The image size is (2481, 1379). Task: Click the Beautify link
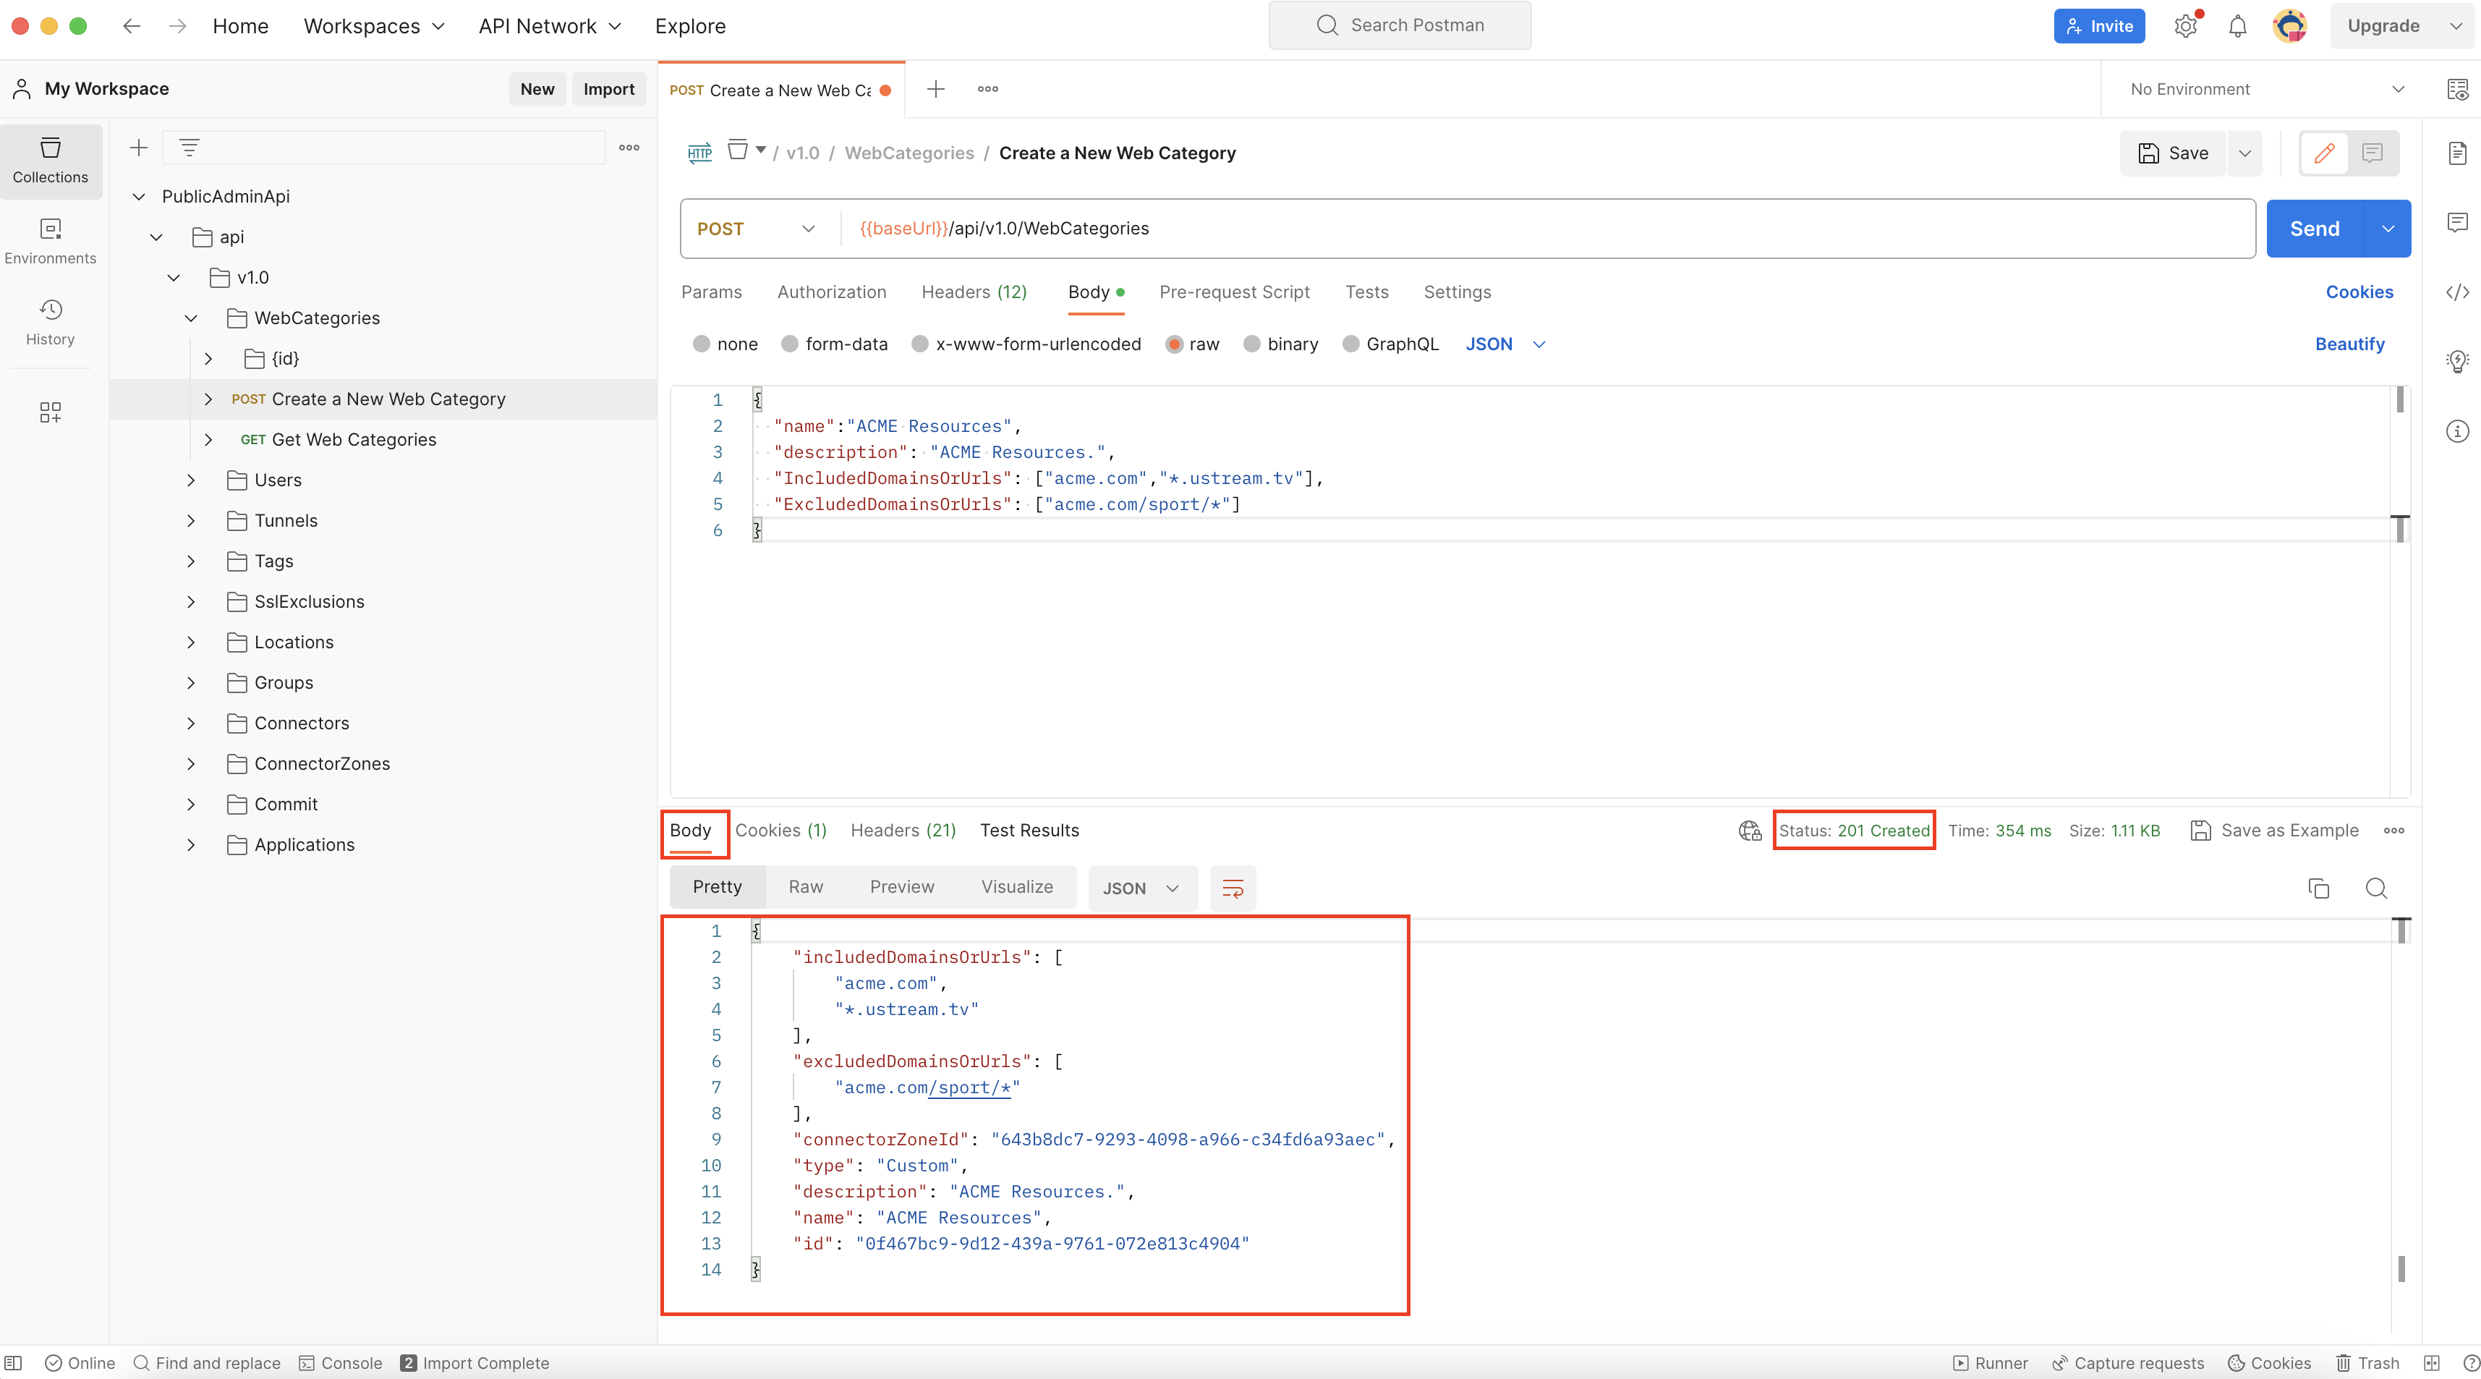click(x=2349, y=344)
